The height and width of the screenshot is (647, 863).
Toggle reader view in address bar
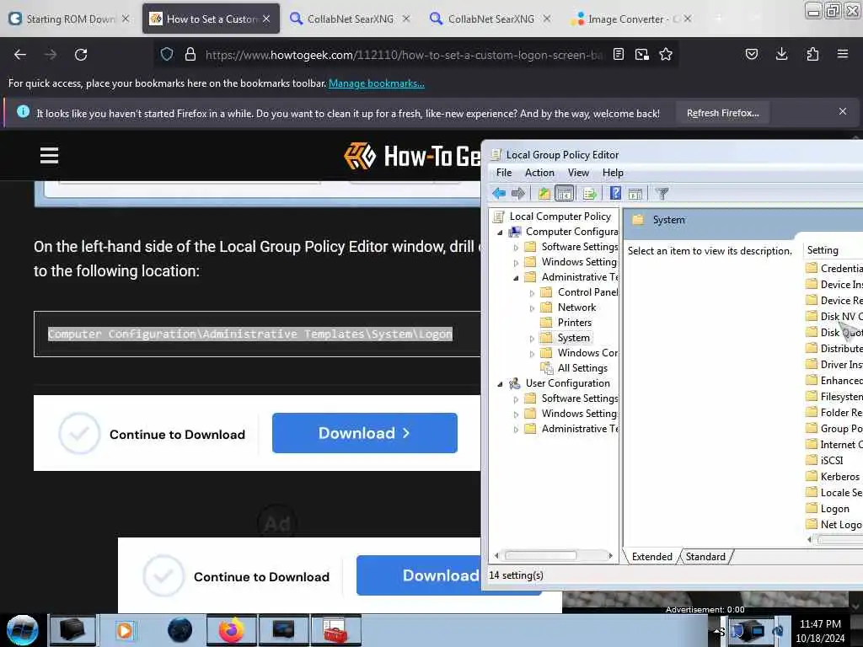click(619, 55)
